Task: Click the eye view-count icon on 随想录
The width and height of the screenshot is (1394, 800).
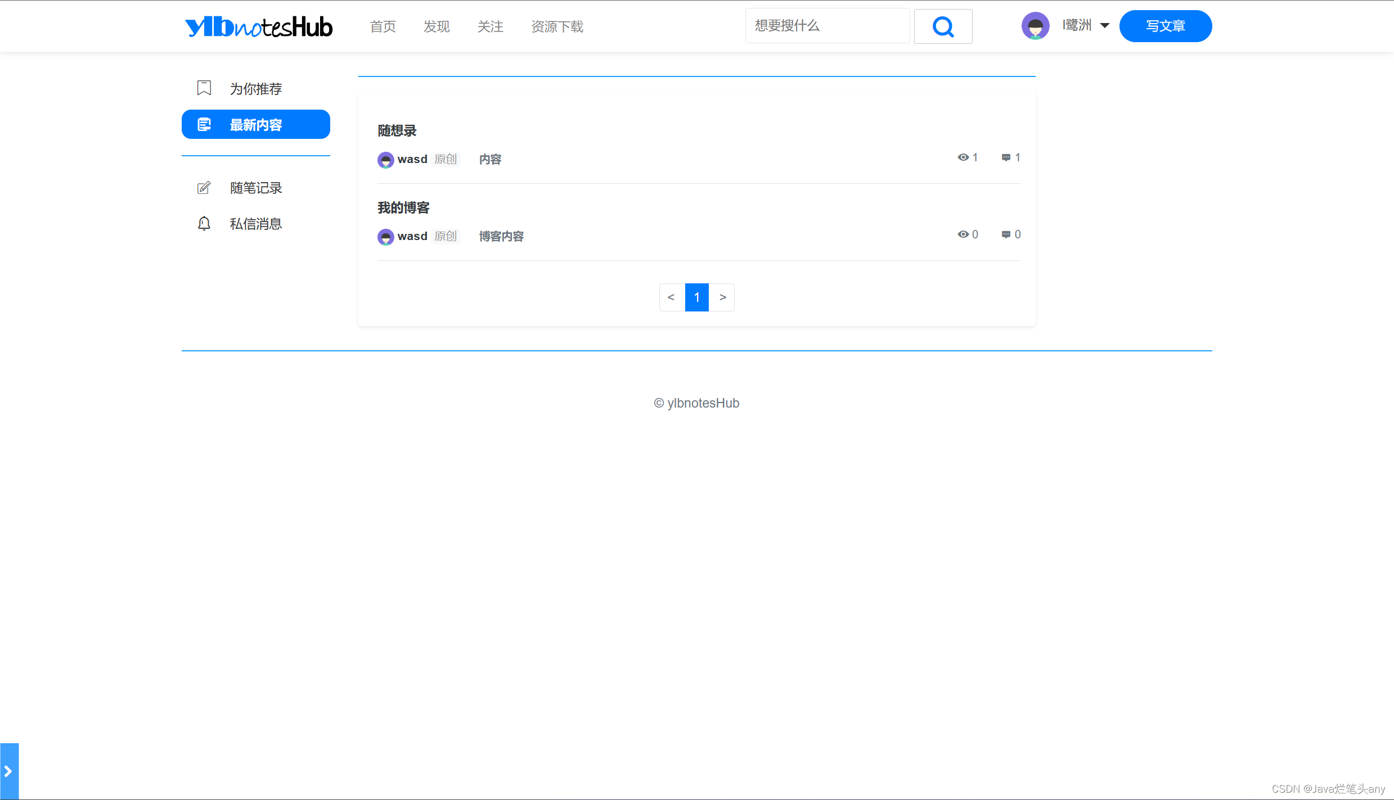Action: point(963,157)
